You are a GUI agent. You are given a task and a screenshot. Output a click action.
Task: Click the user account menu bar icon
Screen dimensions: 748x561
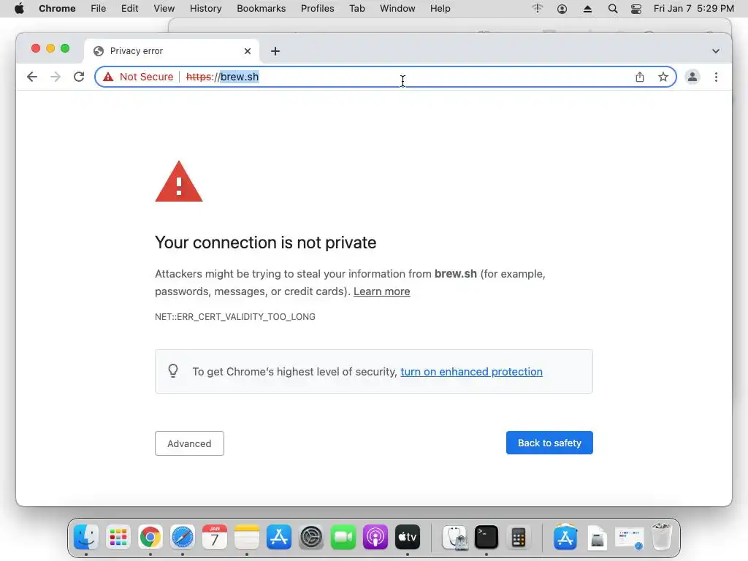click(x=562, y=9)
